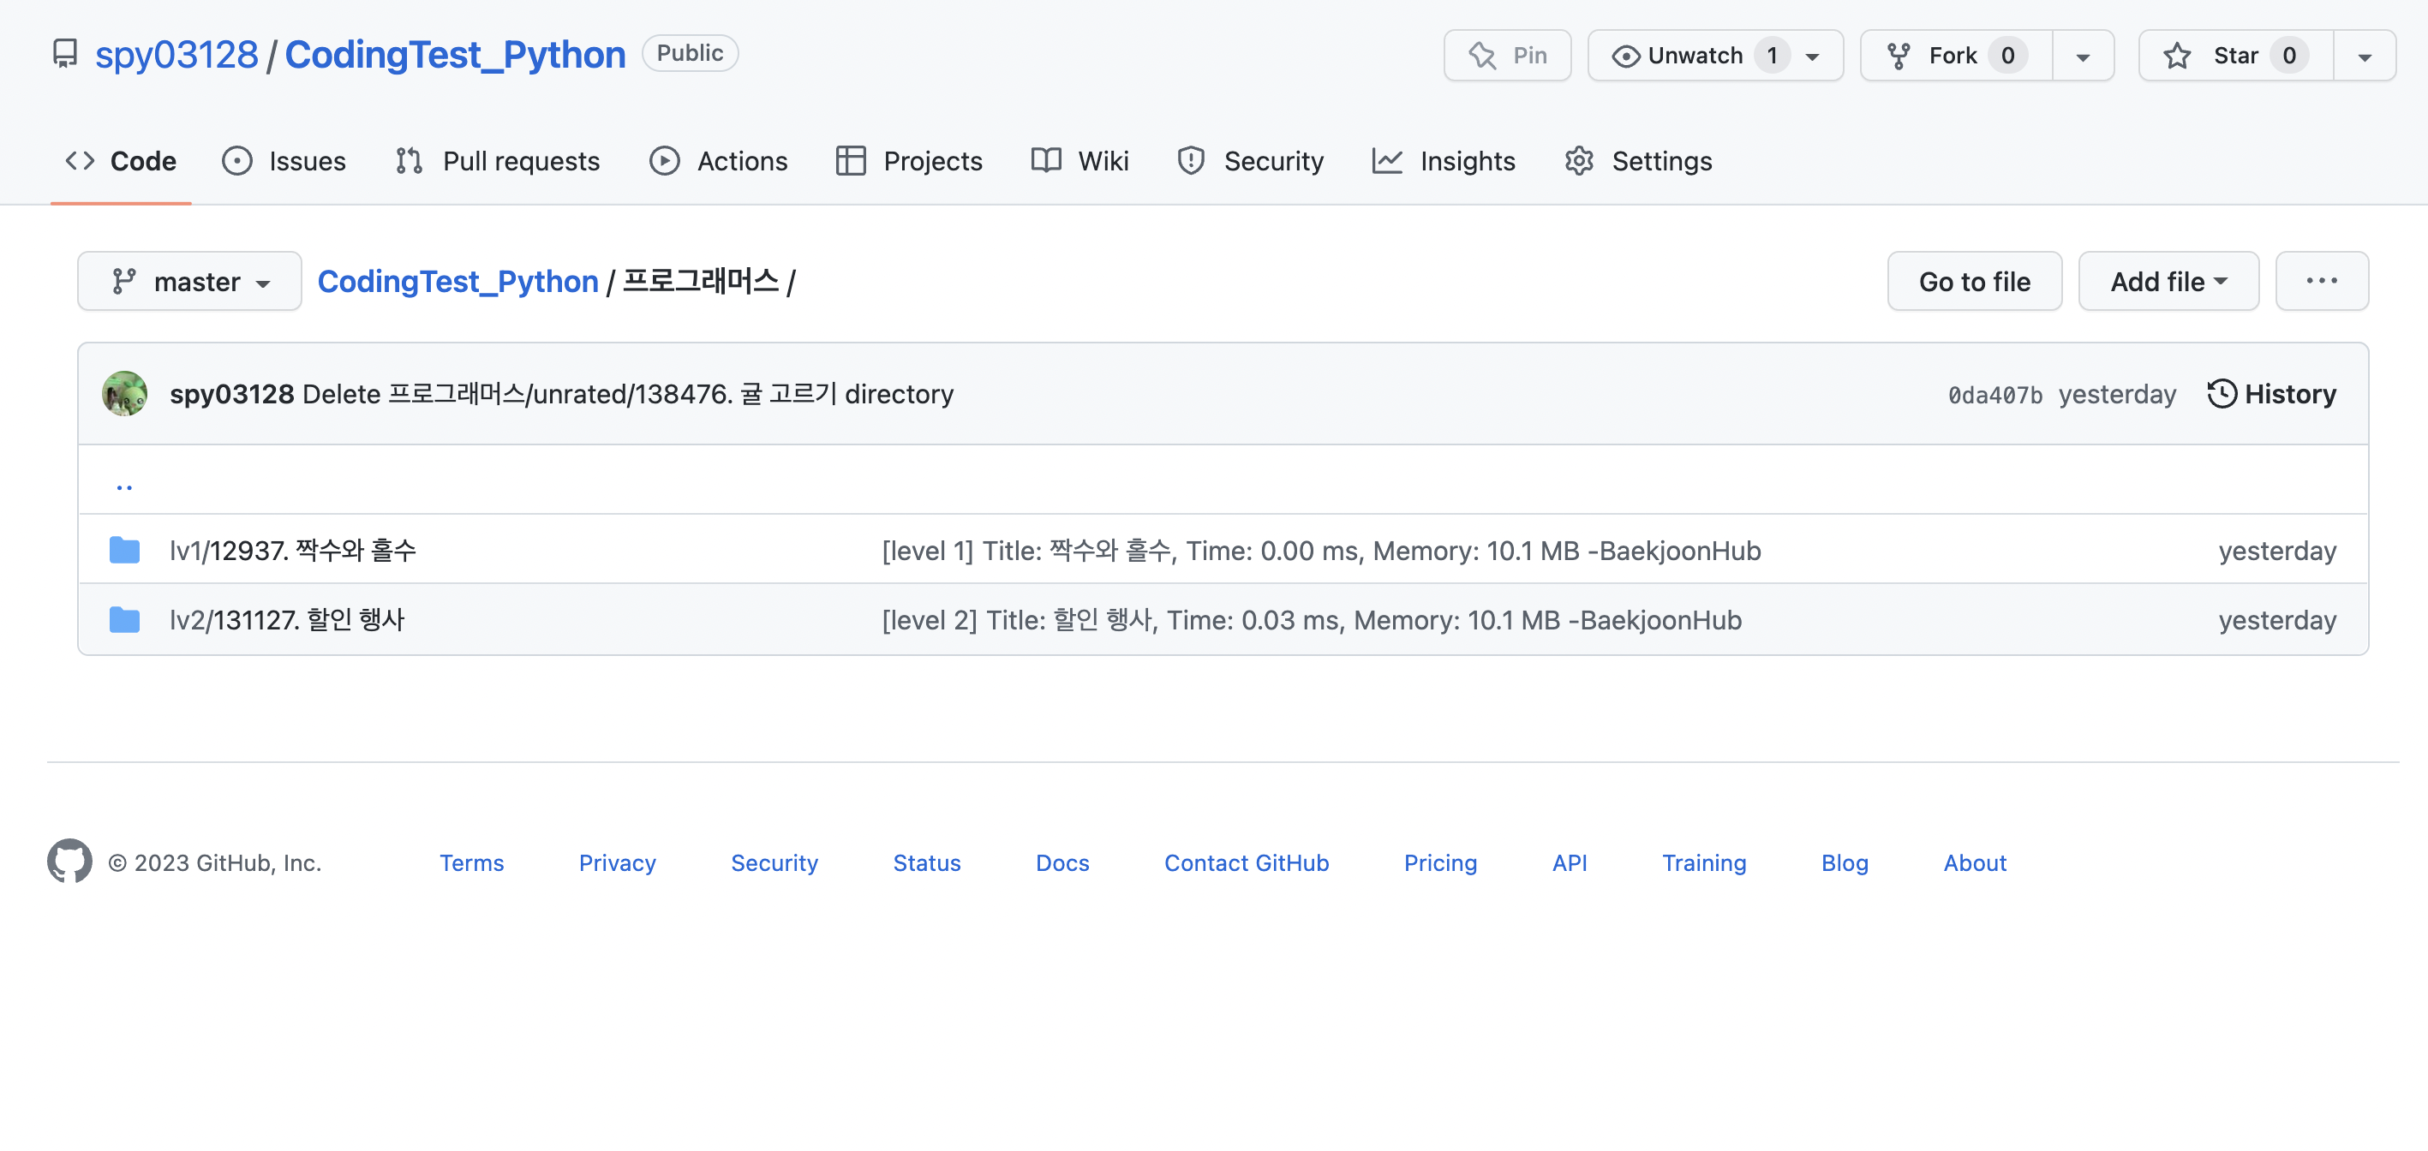Open the API footer link
The width and height of the screenshot is (2428, 1151).
pos(1570,862)
